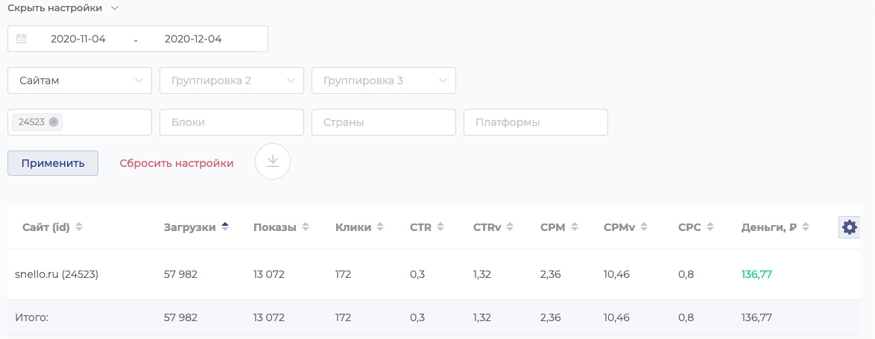Collapse settings via Скрыть настройки

click(x=63, y=8)
